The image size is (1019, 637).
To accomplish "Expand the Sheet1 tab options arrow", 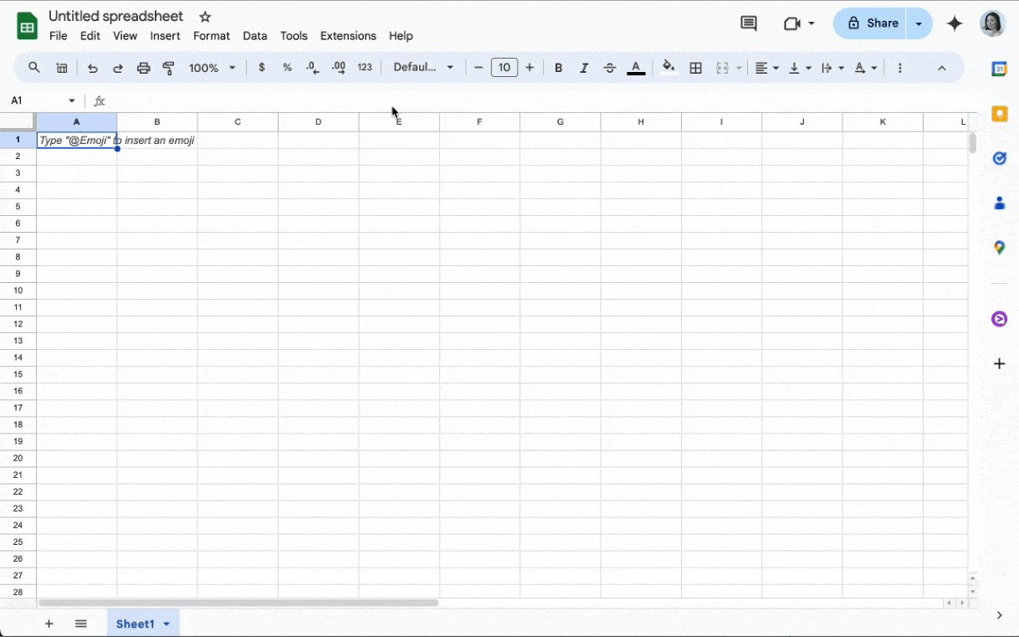I will 166,624.
